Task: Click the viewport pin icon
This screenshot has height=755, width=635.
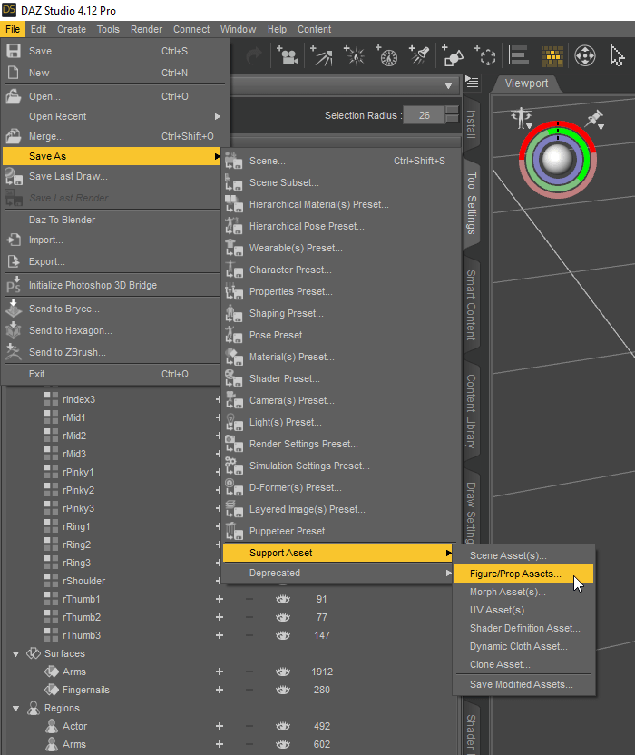Action: tap(594, 119)
